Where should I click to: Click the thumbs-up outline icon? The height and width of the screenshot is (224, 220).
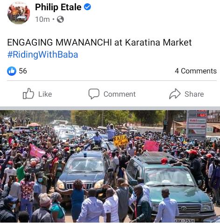28,93
